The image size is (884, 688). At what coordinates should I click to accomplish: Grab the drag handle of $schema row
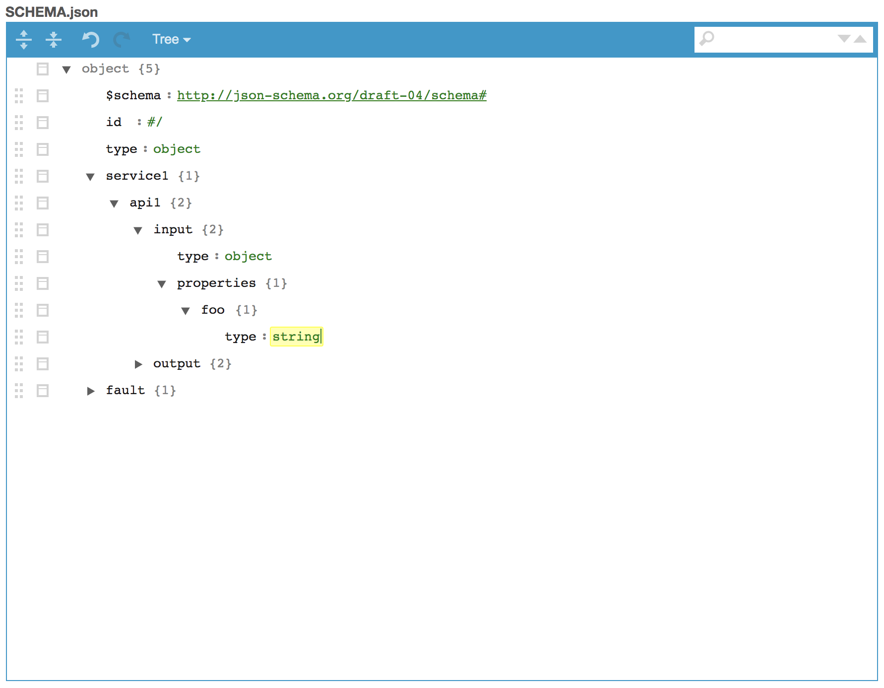(x=19, y=96)
